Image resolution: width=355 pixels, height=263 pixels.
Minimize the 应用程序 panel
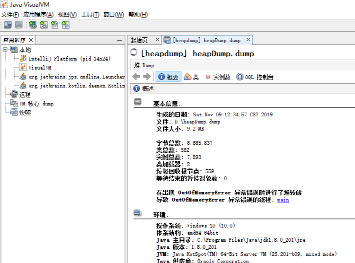point(119,40)
